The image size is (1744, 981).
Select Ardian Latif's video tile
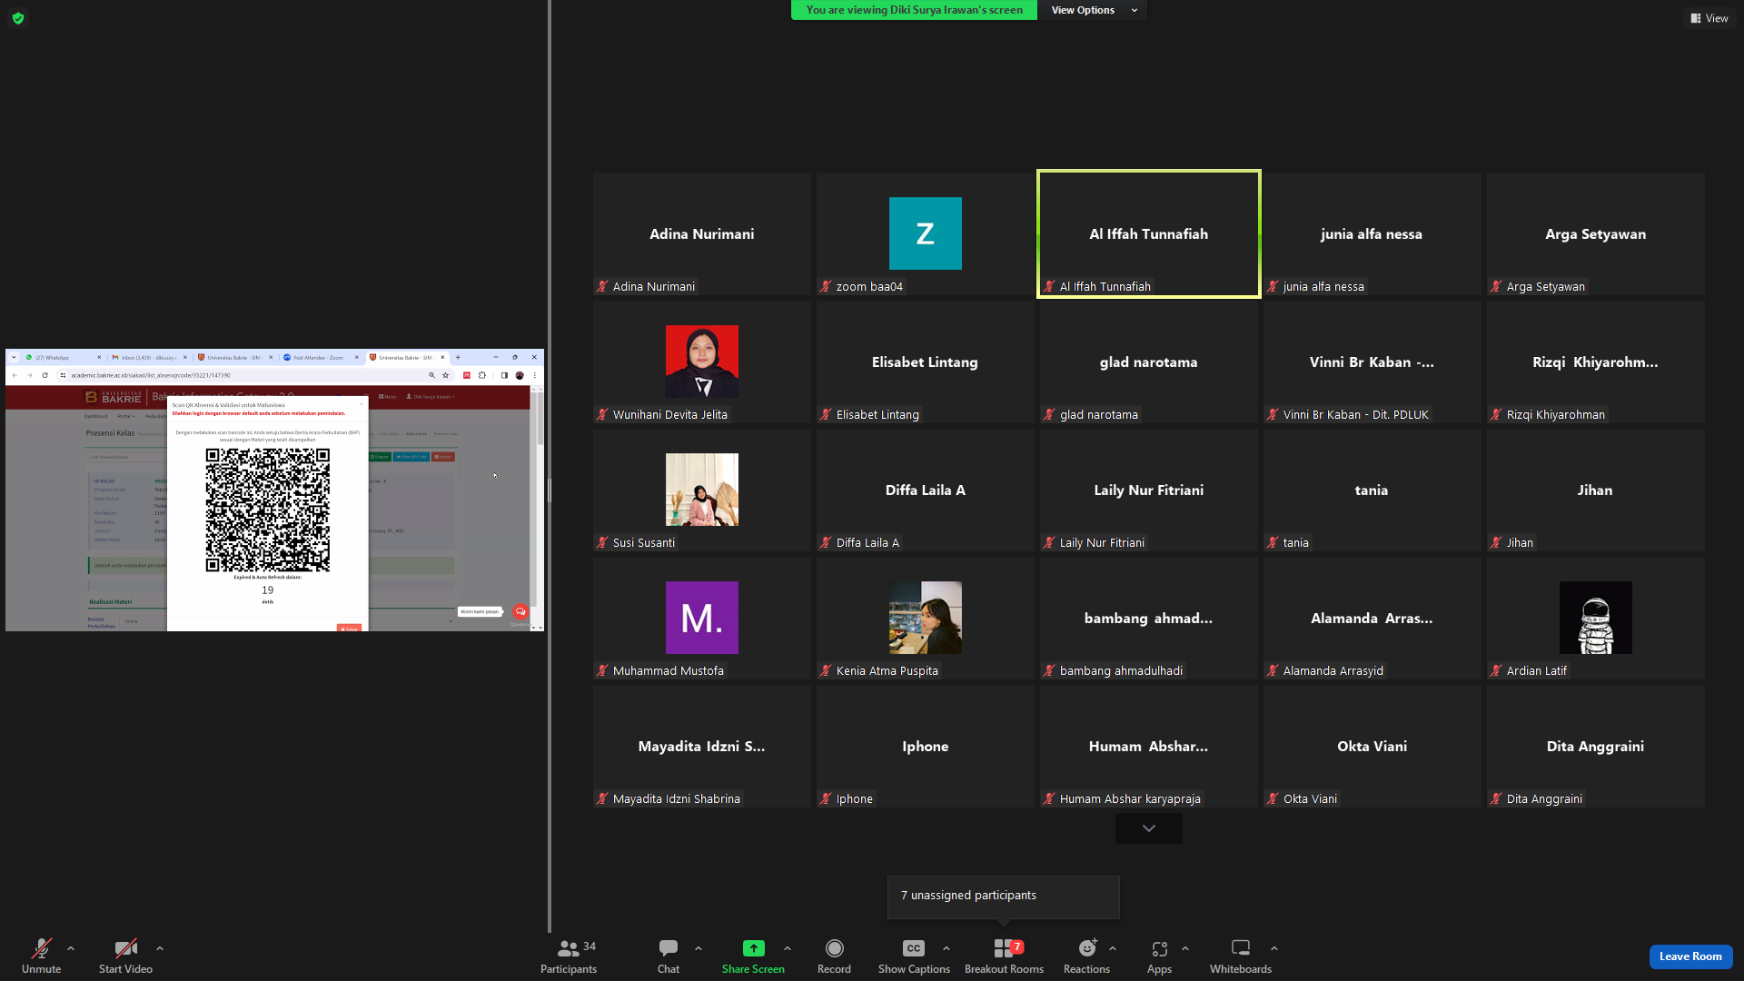1596,618
